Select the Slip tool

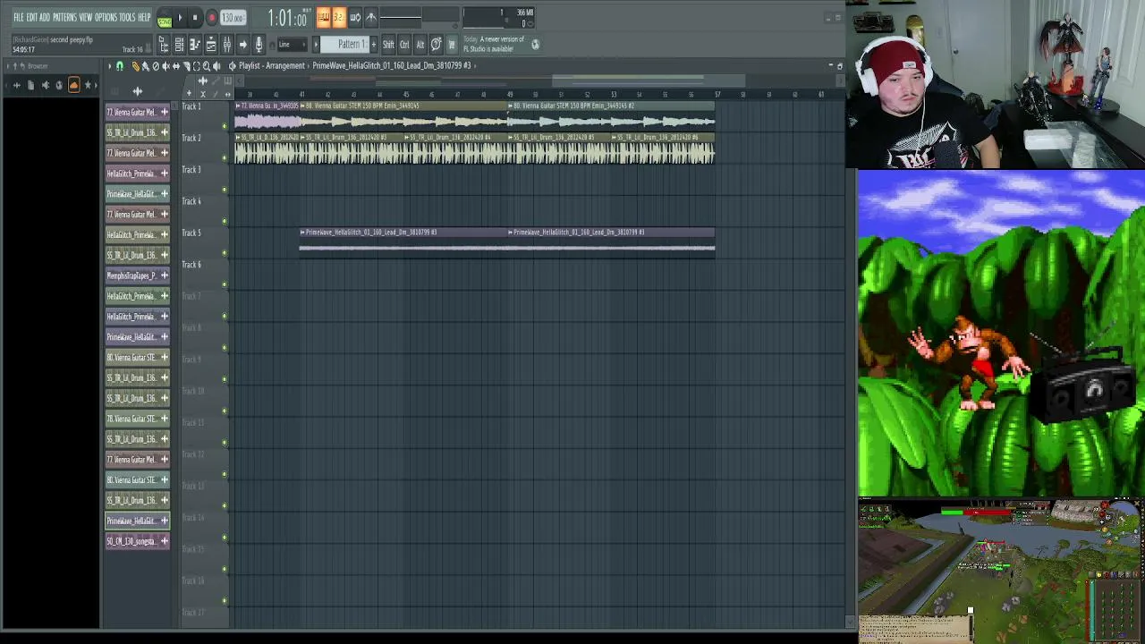point(176,66)
